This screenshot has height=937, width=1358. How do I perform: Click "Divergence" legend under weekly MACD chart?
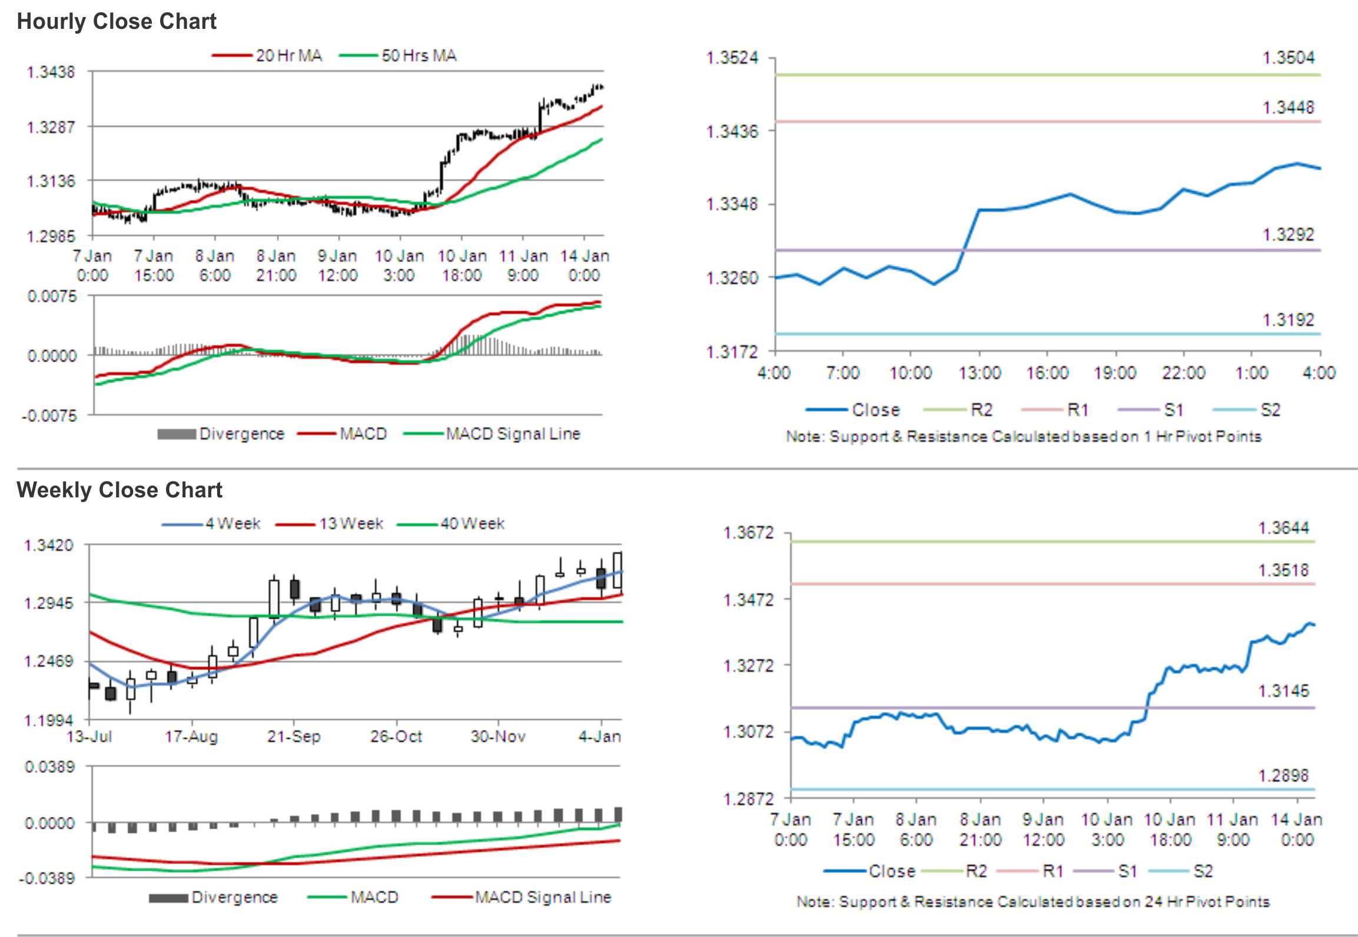click(214, 898)
